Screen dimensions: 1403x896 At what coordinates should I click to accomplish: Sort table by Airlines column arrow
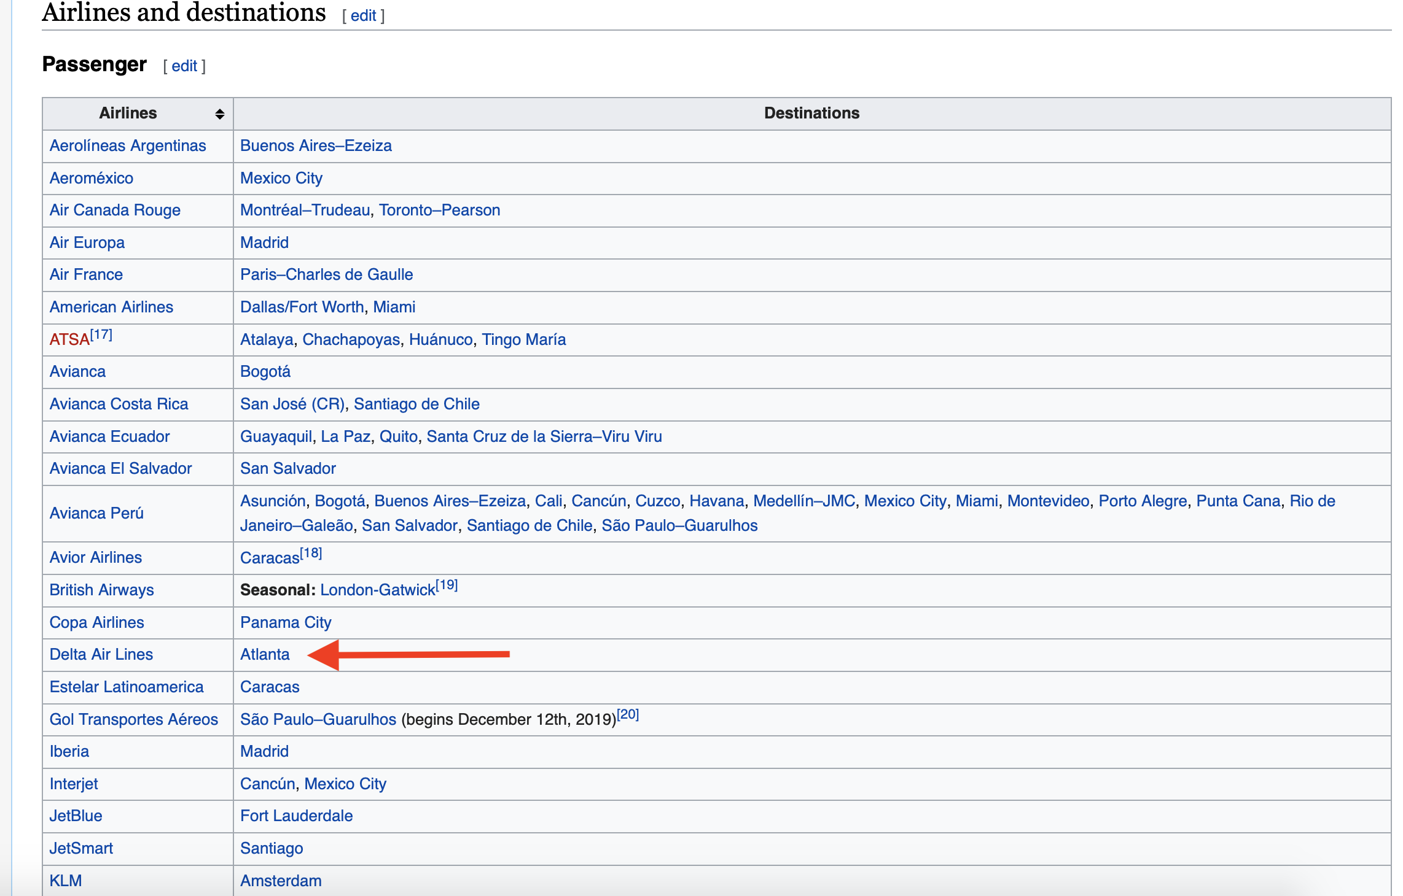pos(219,114)
